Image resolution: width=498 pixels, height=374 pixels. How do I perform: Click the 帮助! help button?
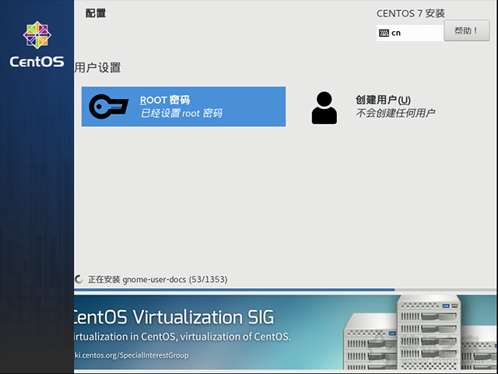pyautogui.click(x=467, y=31)
